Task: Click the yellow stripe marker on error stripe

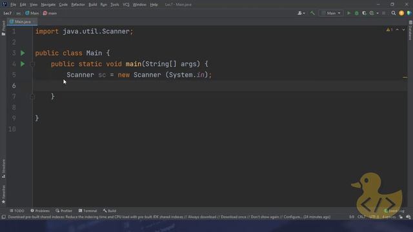Action: click(405, 77)
